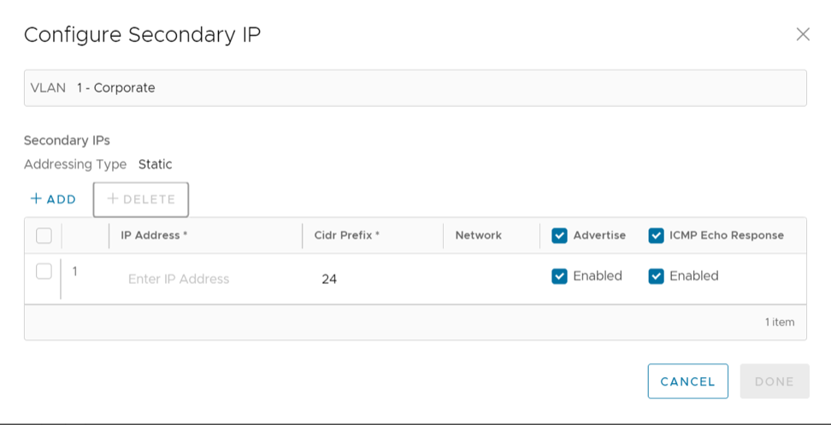Select the checkbox for row 1
The height and width of the screenshot is (425, 831).
pyautogui.click(x=44, y=271)
